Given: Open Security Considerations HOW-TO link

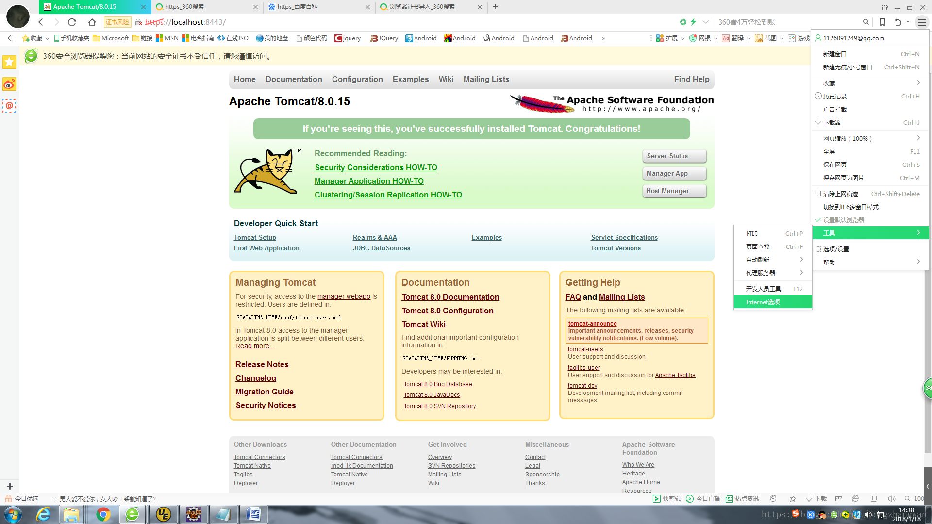Looking at the screenshot, I should coord(376,167).
